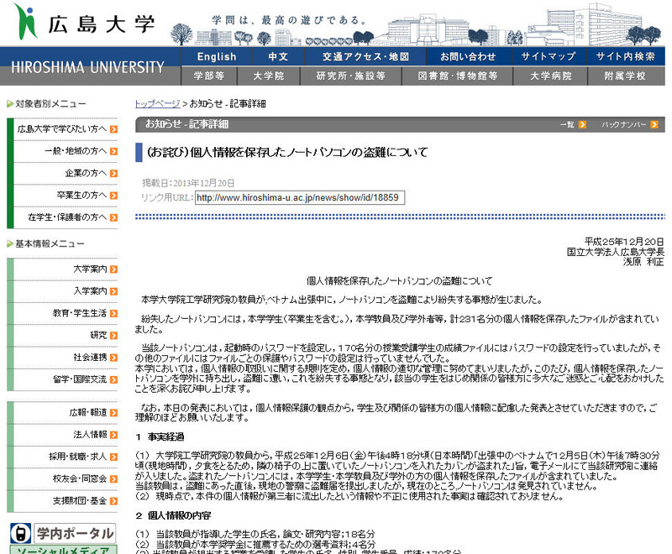Open the バックナンバー archive link
This screenshot has width=672, height=554.
625,125
